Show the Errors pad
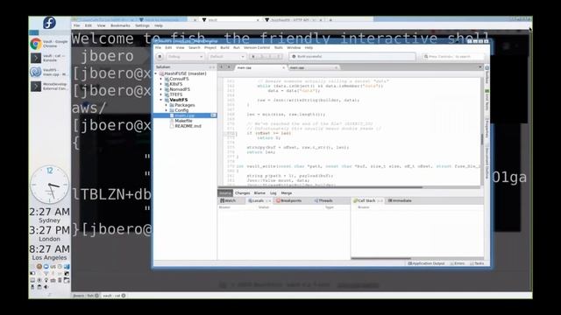Screen dimensions: 561x315 [458, 263]
